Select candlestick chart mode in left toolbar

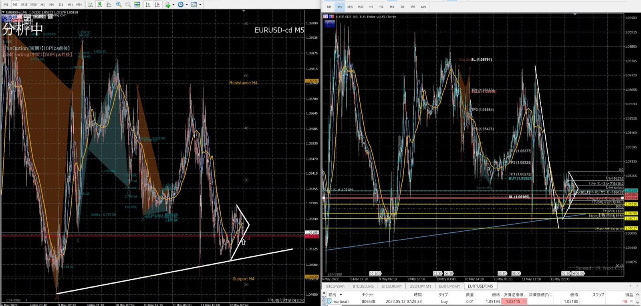click(x=100, y=4)
